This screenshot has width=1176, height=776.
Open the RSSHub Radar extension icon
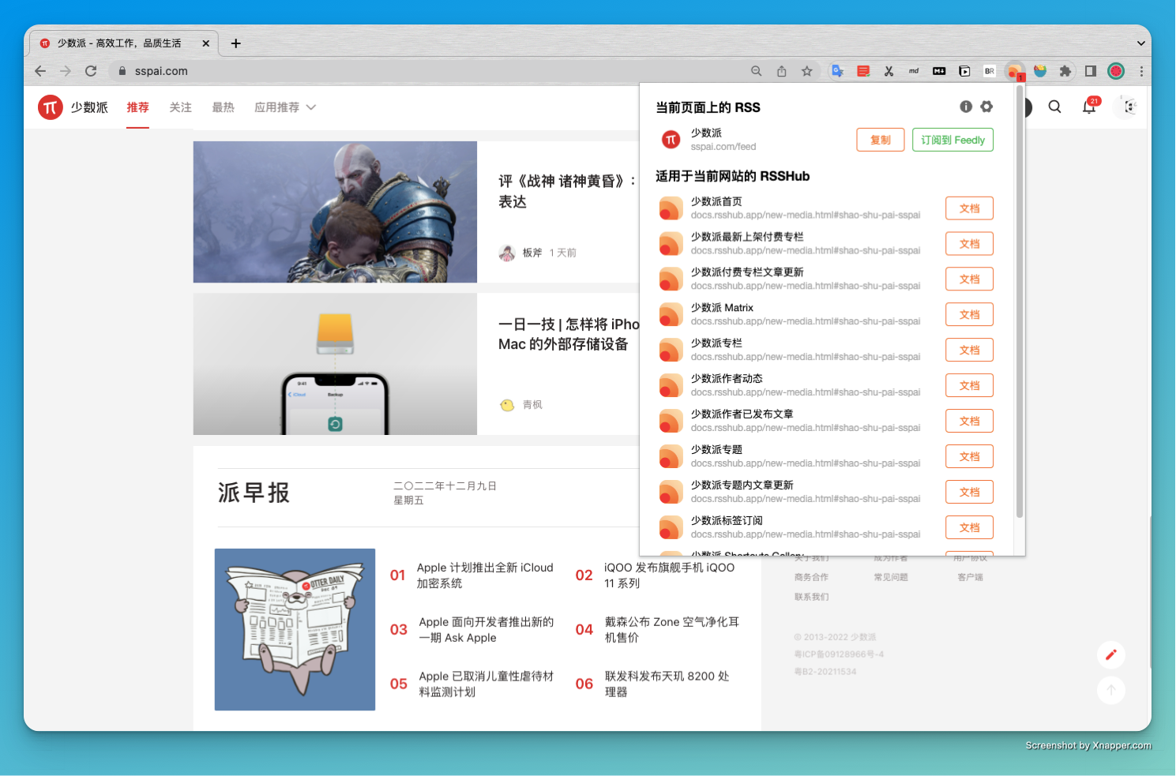[1015, 71]
